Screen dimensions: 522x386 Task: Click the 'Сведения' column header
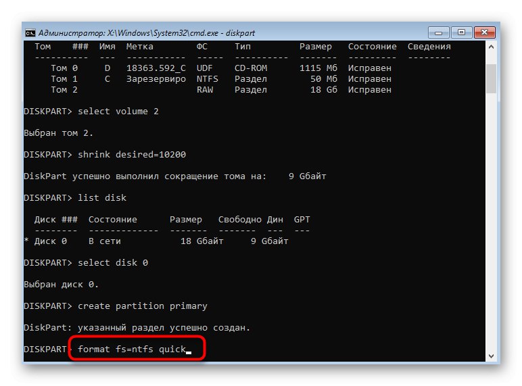tap(429, 47)
